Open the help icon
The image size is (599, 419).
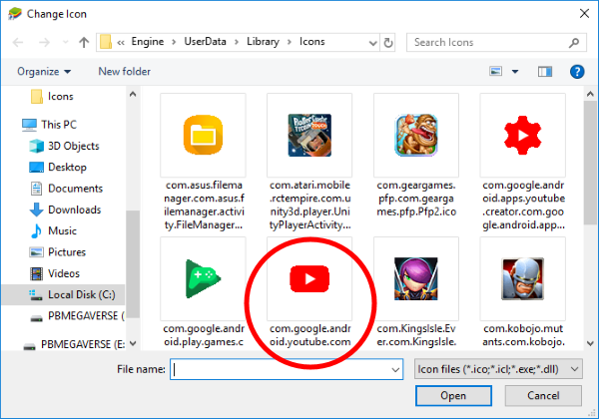(x=577, y=72)
